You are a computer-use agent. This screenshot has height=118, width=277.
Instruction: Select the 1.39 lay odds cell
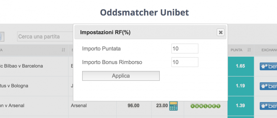241,106
